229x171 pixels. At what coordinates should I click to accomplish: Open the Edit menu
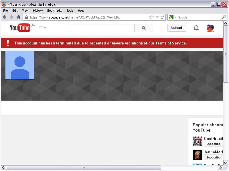point(15,11)
